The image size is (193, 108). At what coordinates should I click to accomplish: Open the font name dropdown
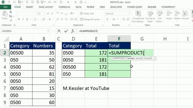[36, 13]
